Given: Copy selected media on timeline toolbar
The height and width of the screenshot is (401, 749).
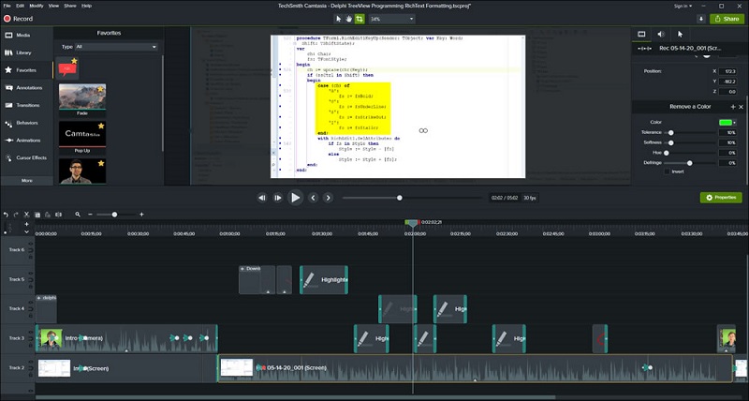Looking at the screenshot, I should [x=37, y=215].
